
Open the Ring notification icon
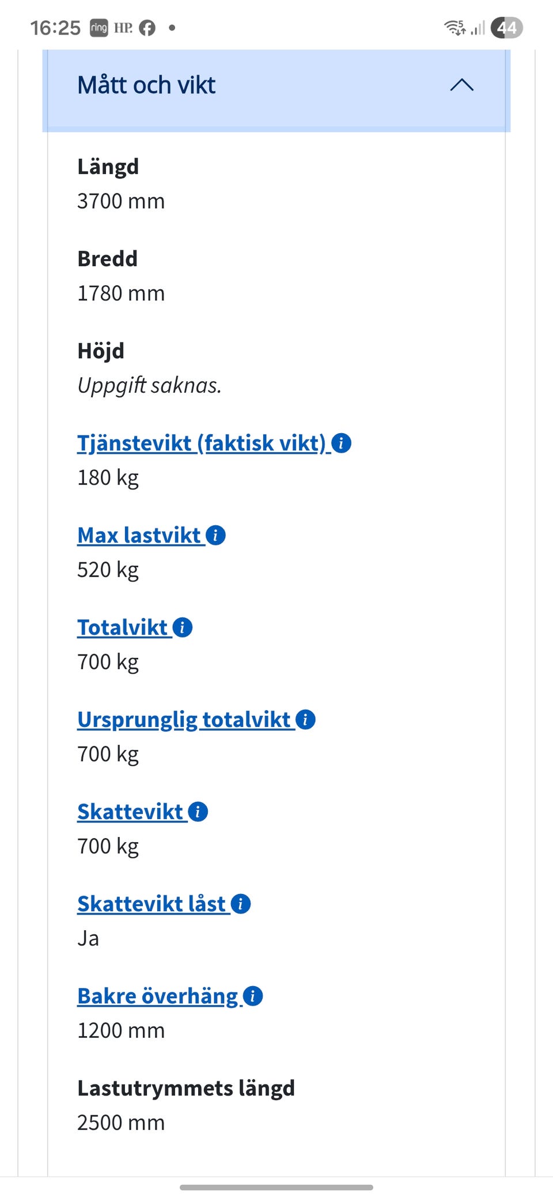pos(99,28)
